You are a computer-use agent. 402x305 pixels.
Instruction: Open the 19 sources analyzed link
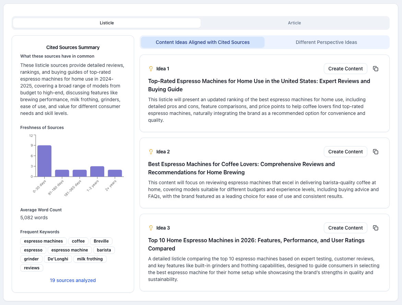point(73,280)
